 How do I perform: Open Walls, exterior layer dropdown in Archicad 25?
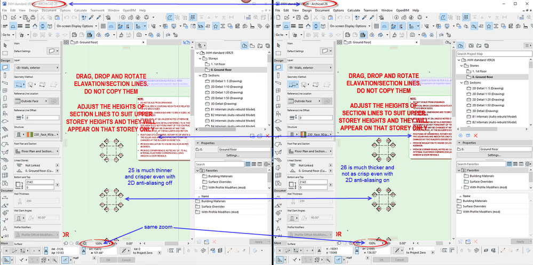[37, 68]
